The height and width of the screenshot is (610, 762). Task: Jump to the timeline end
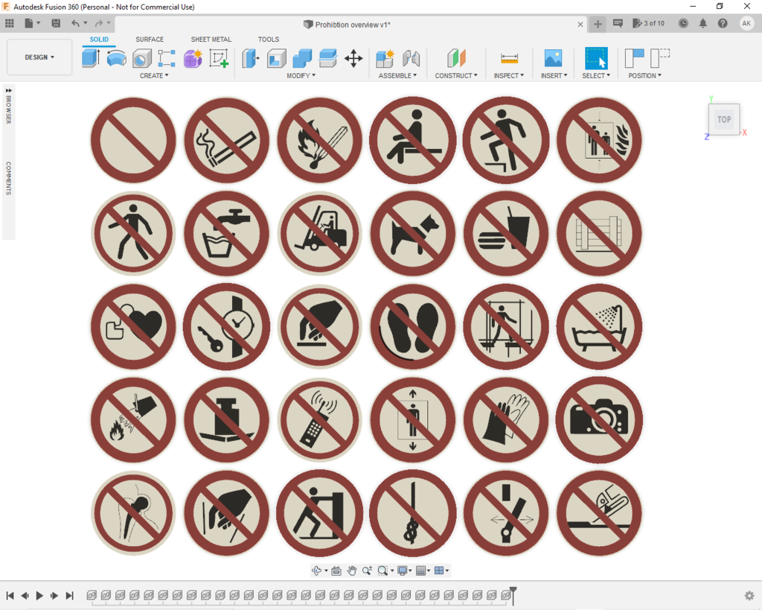69,595
